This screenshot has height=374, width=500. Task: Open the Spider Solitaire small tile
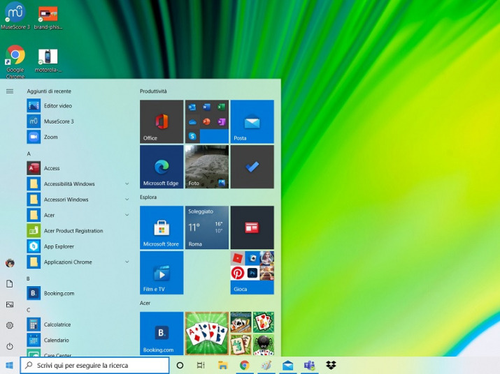click(x=264, y=345)
